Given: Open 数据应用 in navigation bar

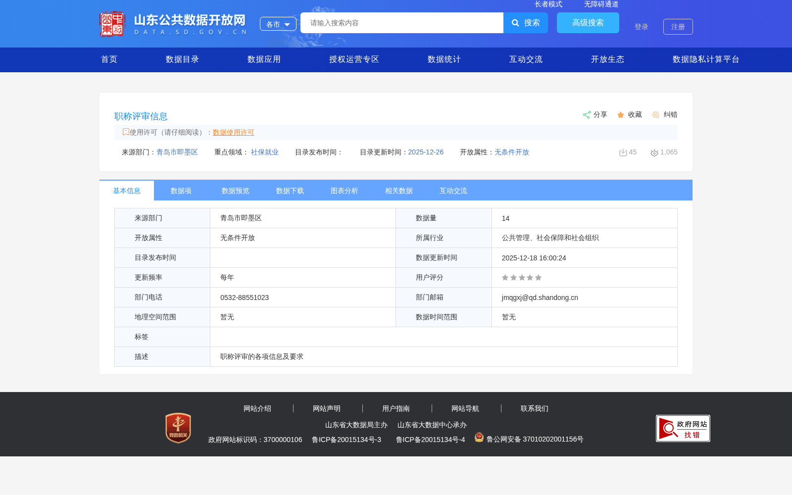Looking at the screenshot, I should (x=264, y=59).
